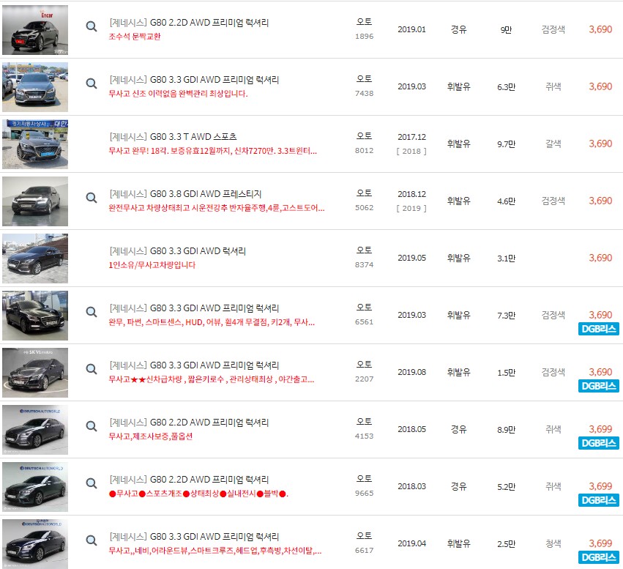Click the description starting '완전무사고 차량상태최고'
This screenshot has height=569, width=623.
tap(217, 208)
